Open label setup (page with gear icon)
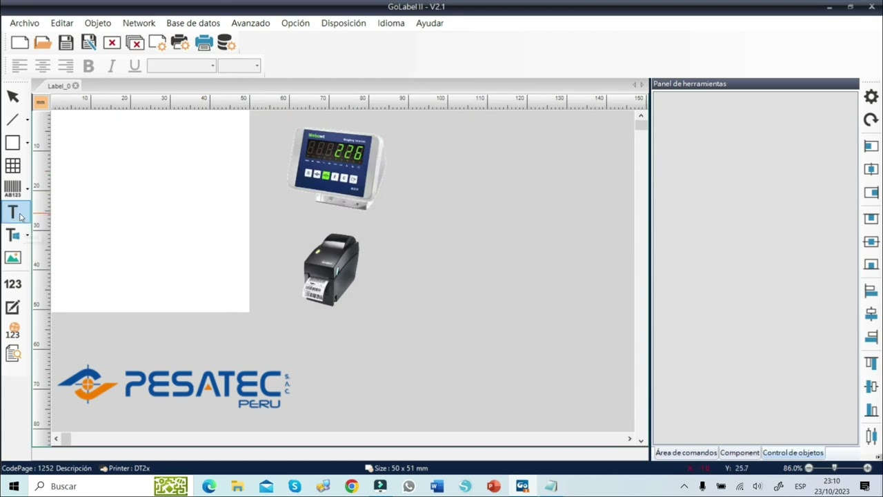The height and width of the screenshot is (497, 883). (x=157, y=43)
